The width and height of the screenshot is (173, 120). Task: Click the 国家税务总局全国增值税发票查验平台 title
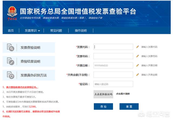click(78, 11)
